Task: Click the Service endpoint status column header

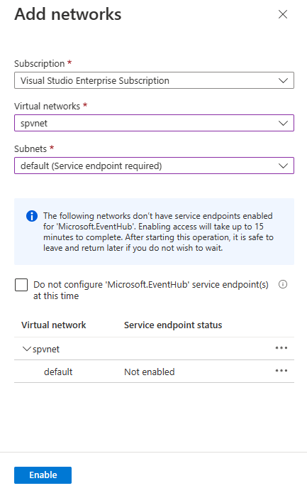Action: pos(173,325)
